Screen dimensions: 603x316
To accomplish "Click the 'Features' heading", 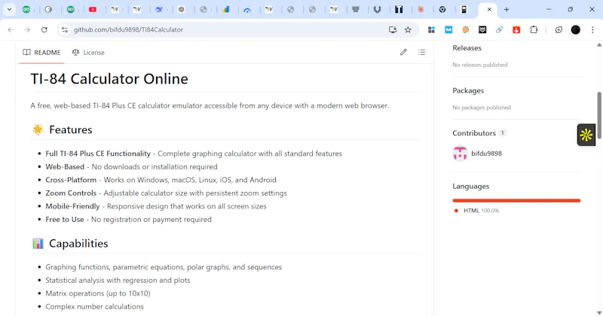I will point(71,129).
